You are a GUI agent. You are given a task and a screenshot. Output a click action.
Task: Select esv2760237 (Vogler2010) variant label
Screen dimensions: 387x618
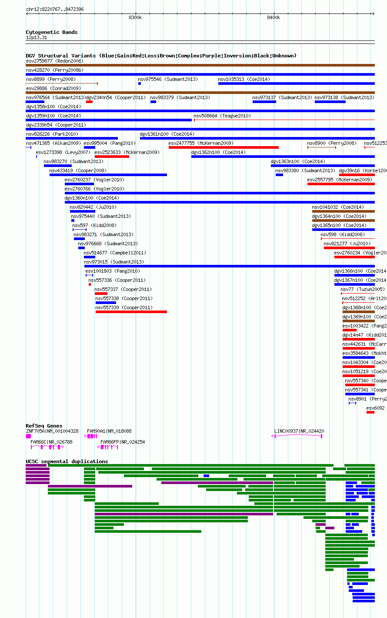pyautogui.click(x=94, y=180)
